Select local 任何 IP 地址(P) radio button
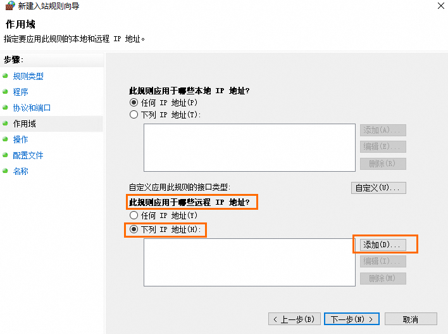The width and height of the screenshot is (448, 334). 134,103
